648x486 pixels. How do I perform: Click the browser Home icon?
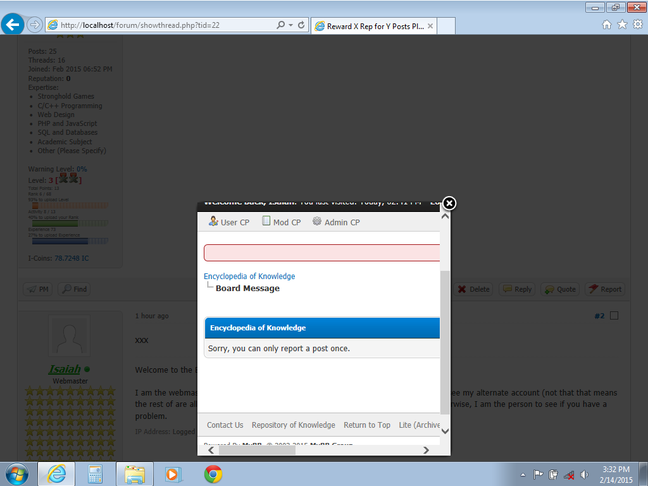point(607,25)
